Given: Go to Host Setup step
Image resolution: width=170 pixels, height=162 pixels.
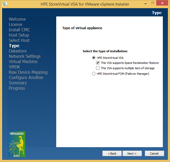Looking at the screenshot, I should pyautogui.click(x=19, y=35).
